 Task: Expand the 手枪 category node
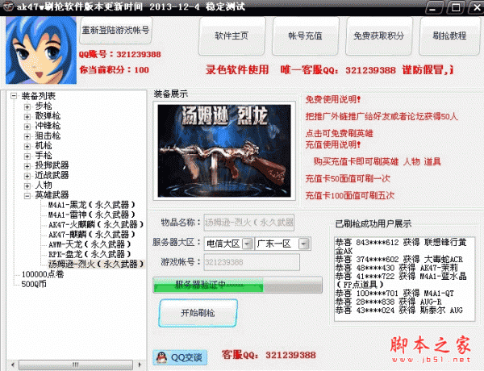tap(27, 156)
